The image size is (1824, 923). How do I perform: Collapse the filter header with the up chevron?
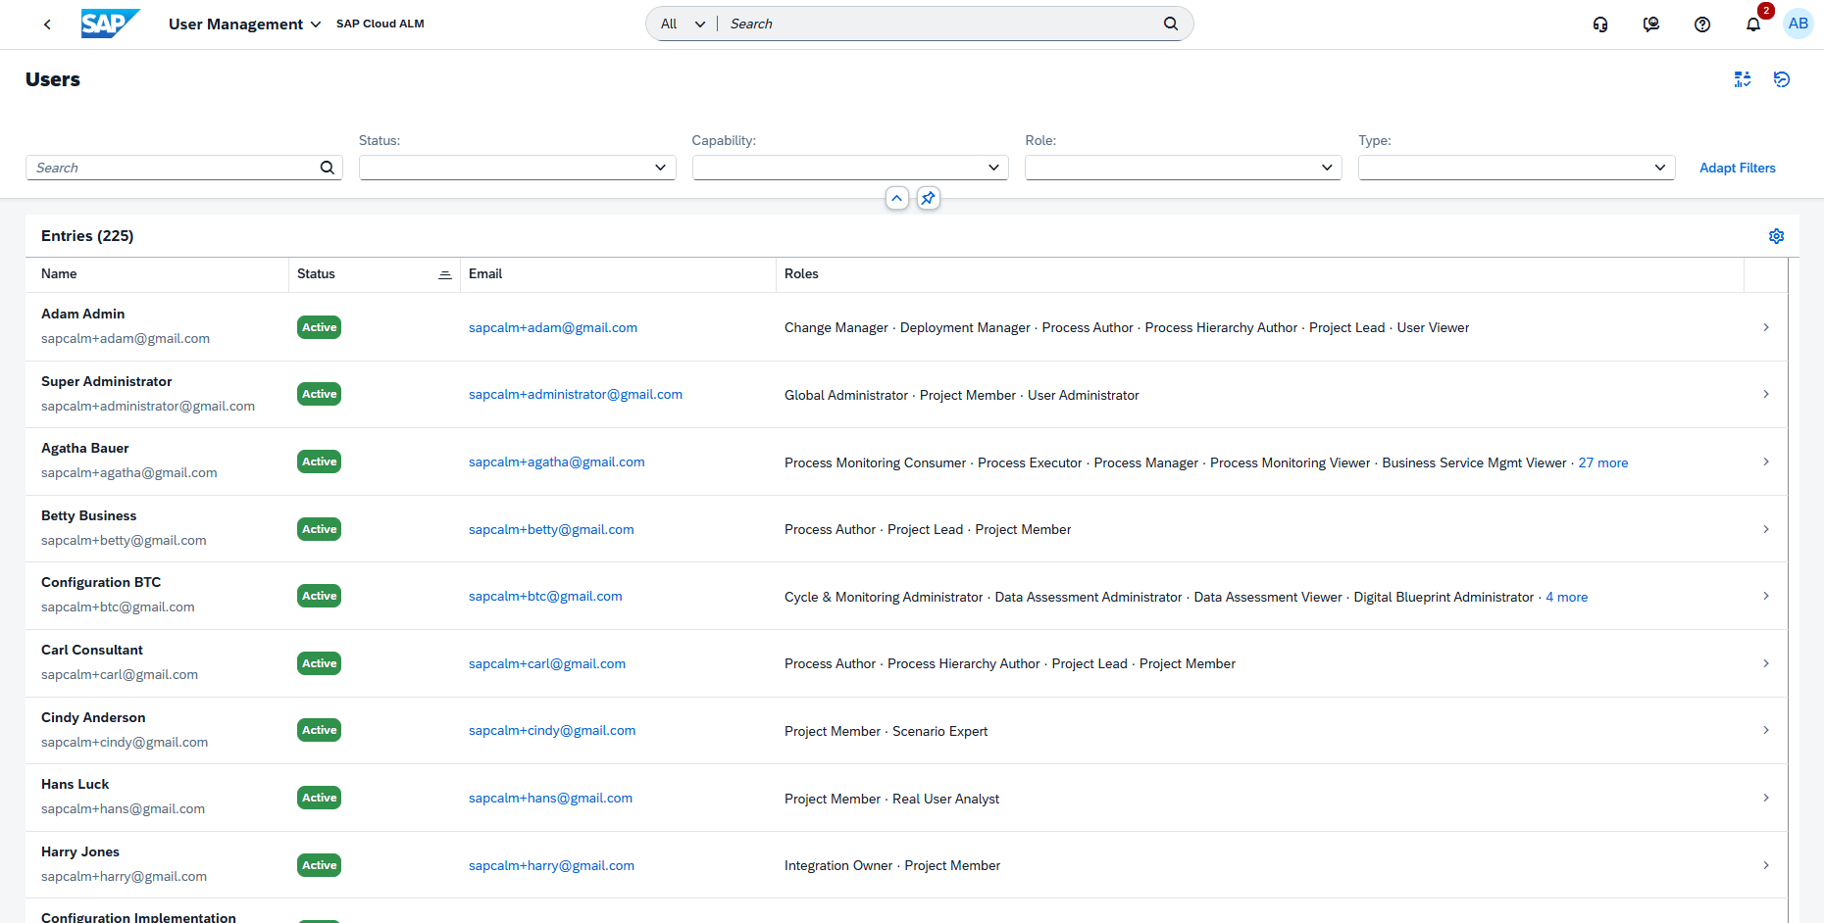click(x=896, y=198)
